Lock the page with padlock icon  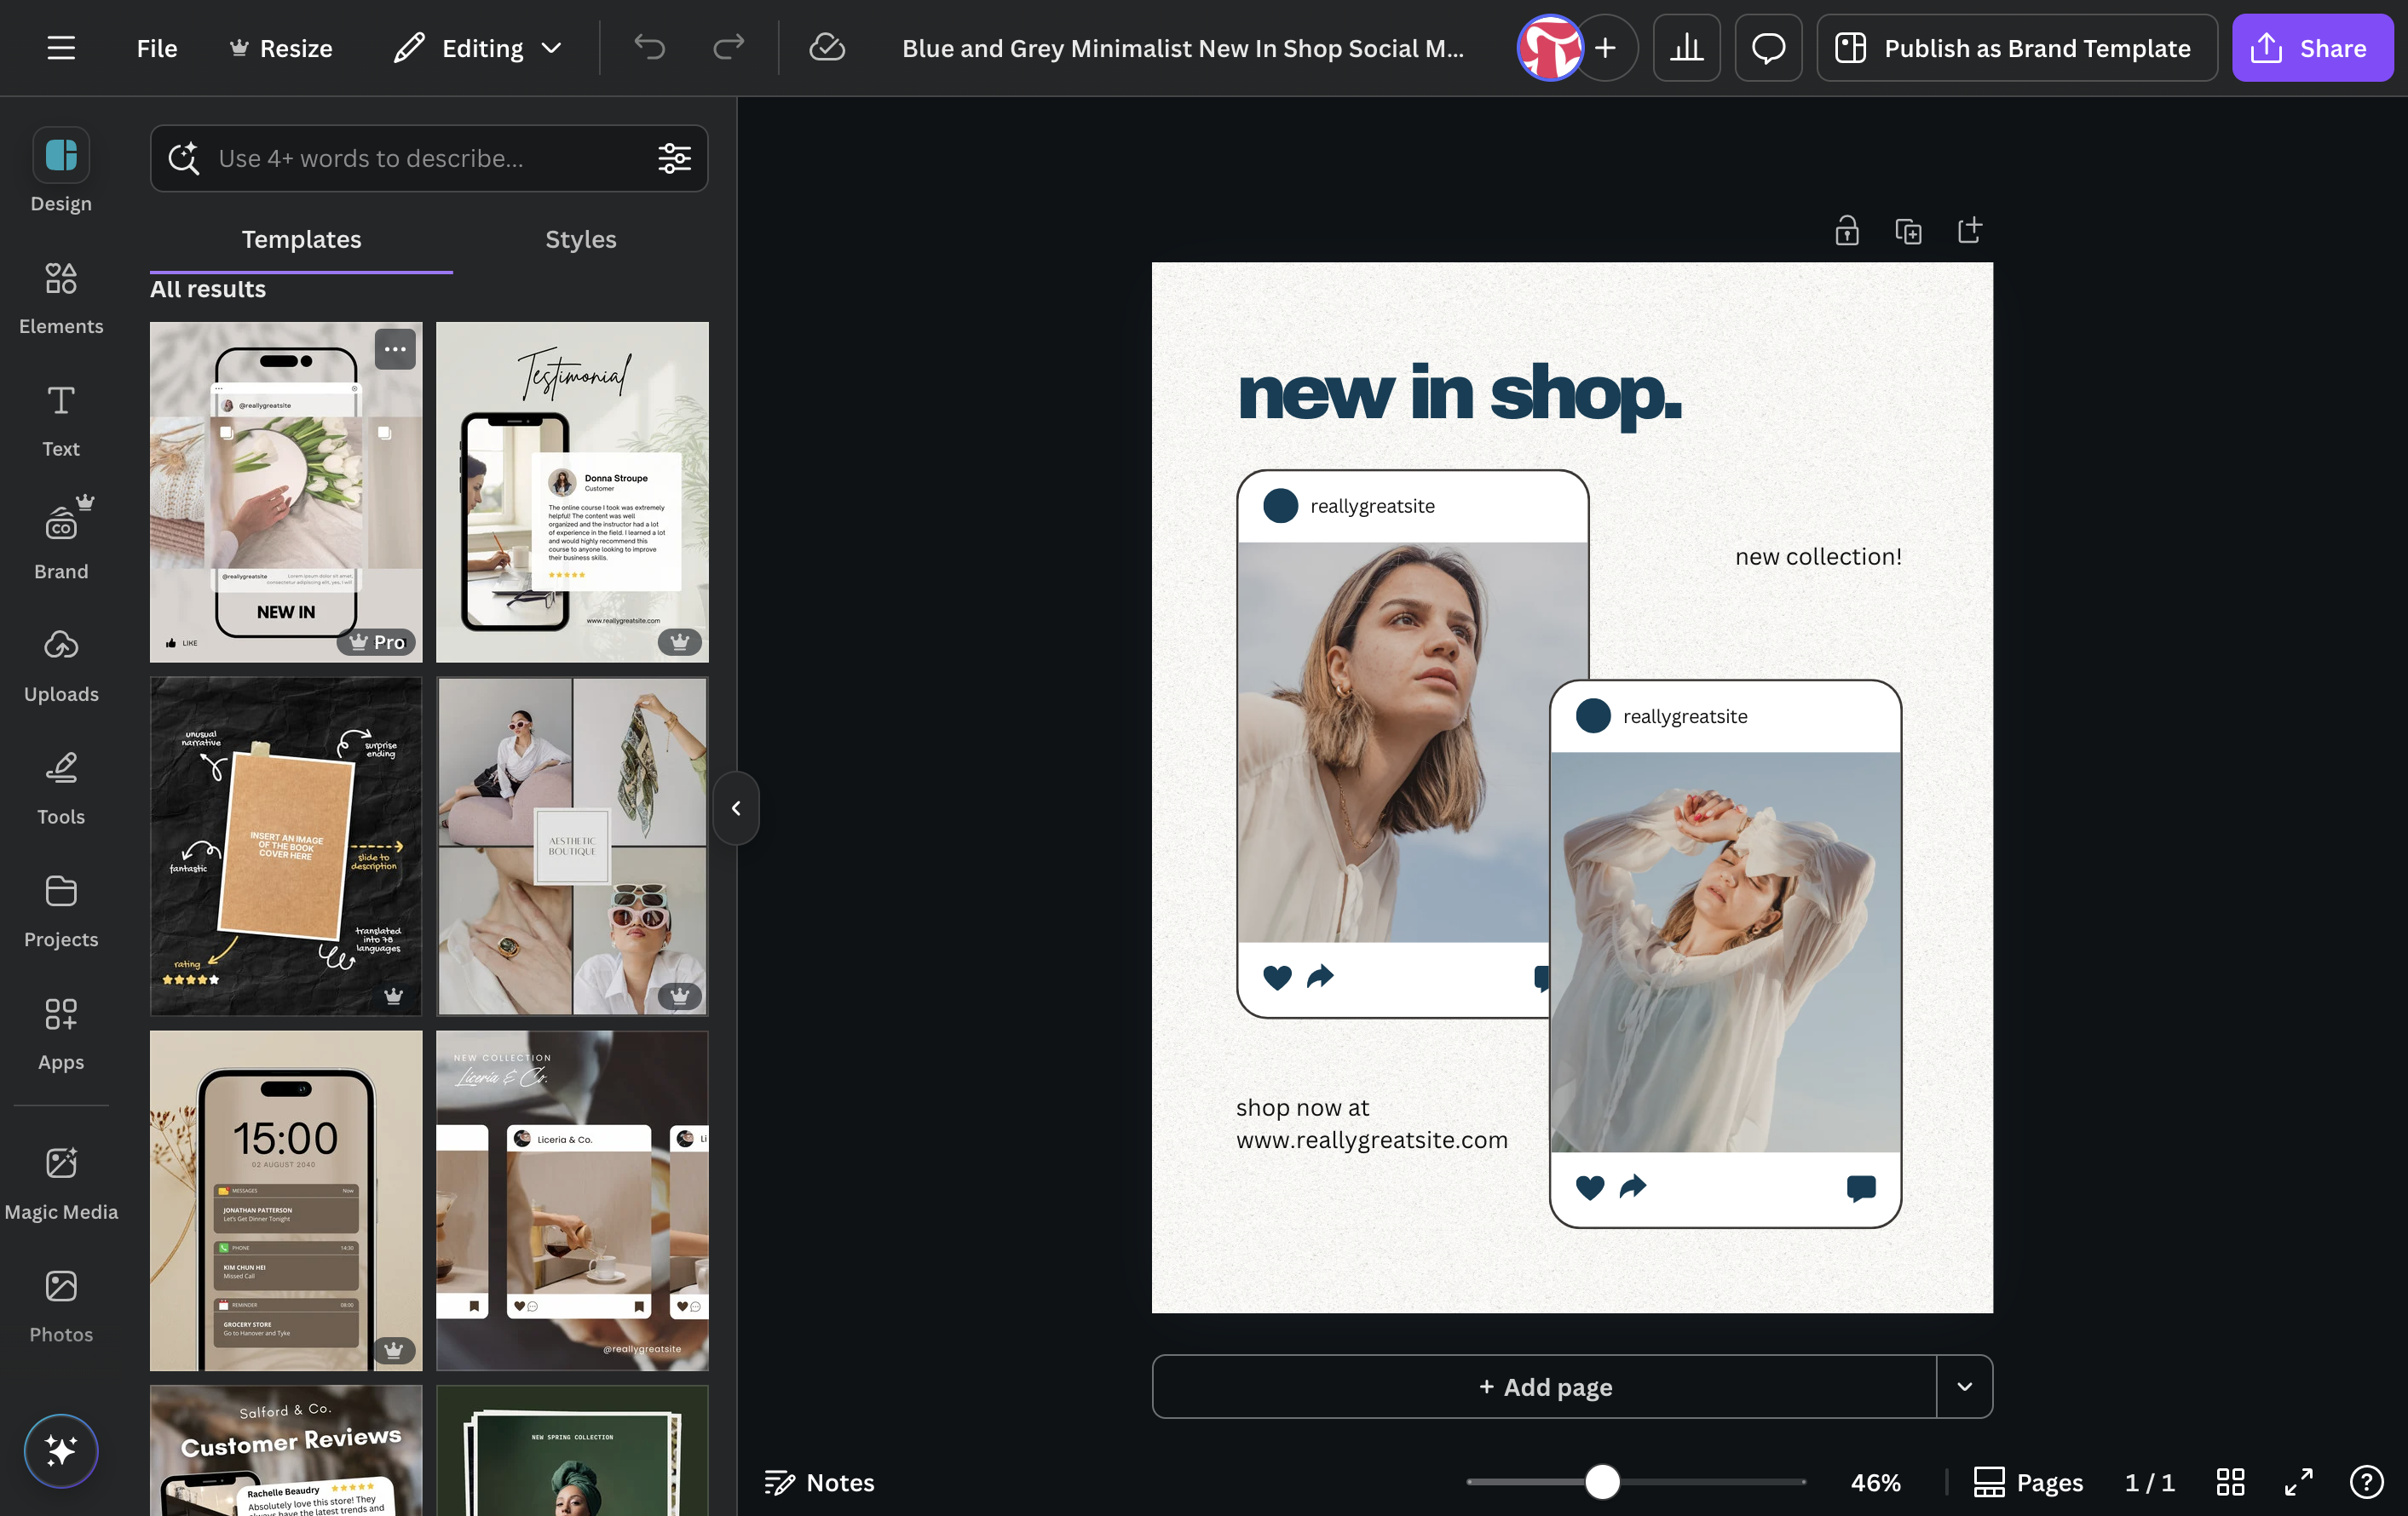(1846, 231)
